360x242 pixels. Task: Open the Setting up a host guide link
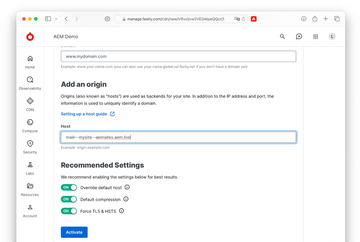click(x=84, y=114)
